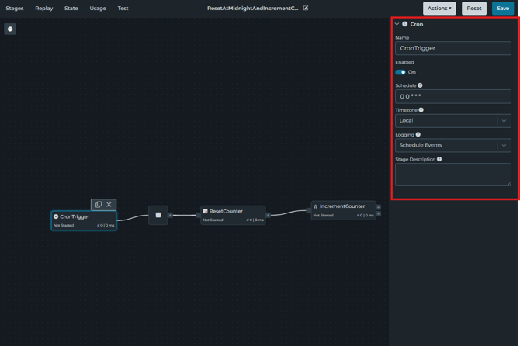Viewport: 520px width, 346px height.
Task: Open the Test tab
Action: pyautogui.click(x=123, y=9)
